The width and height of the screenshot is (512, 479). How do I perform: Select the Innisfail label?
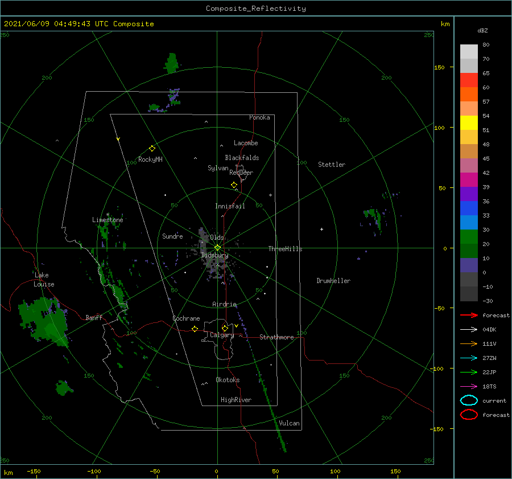point(230,206)
